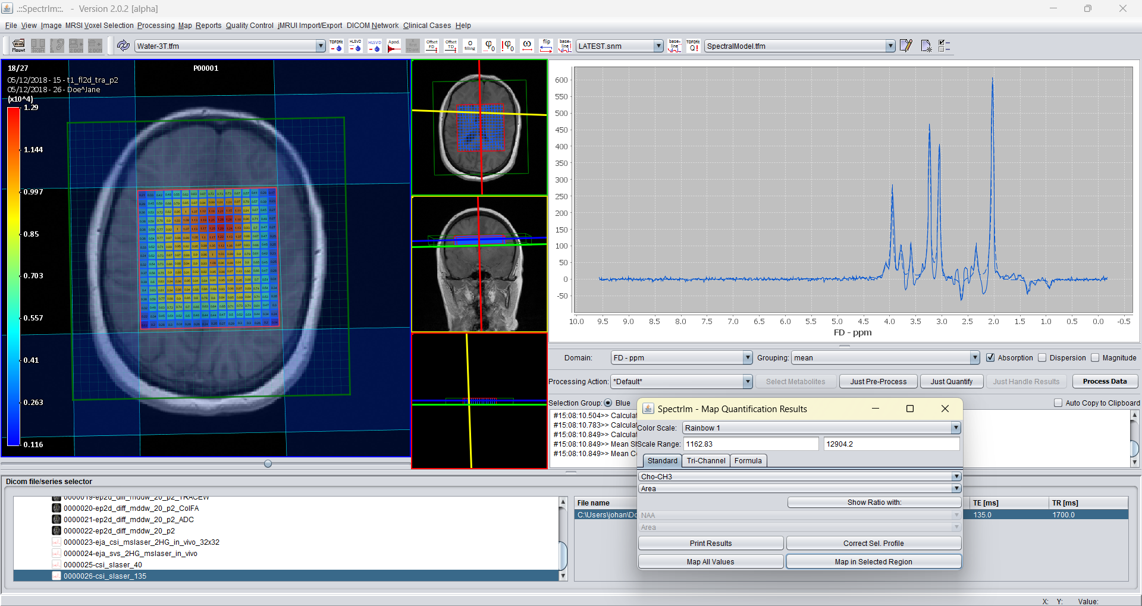
Task: Click the Map in Selected Region button
Action: pyautogui.click(x=873, y=561)
